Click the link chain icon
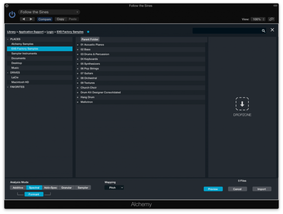 [x=271, y=19]
